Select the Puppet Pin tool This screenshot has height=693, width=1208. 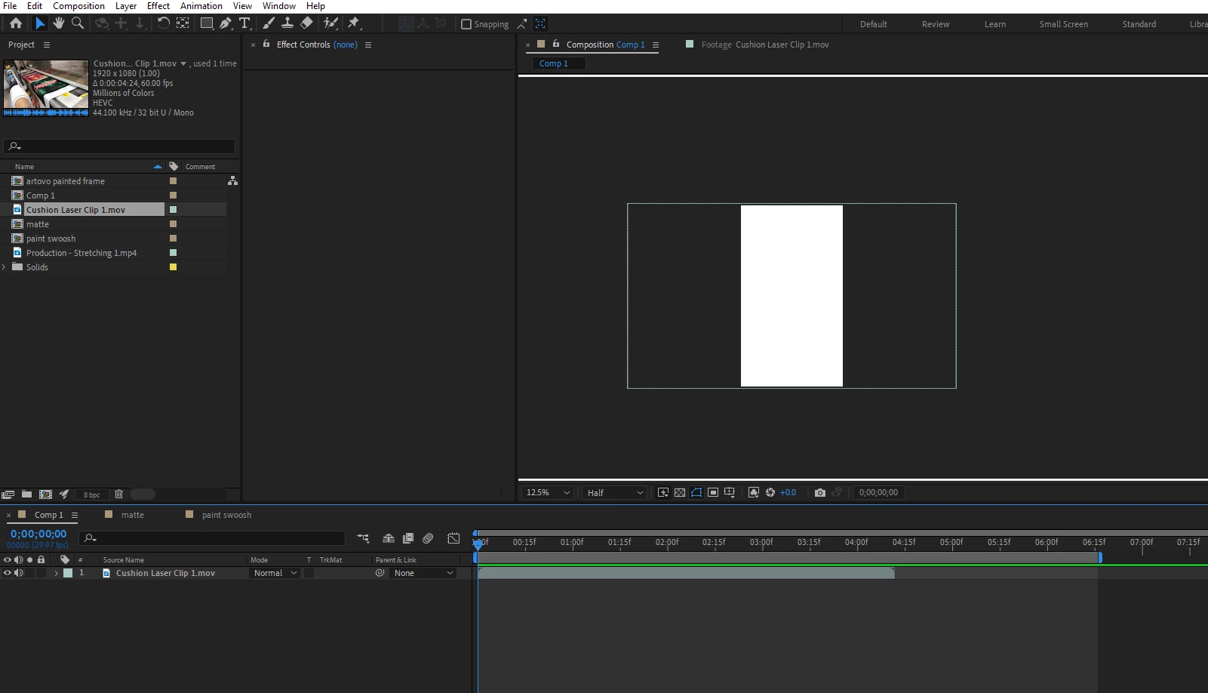click(x=354, y=23)
